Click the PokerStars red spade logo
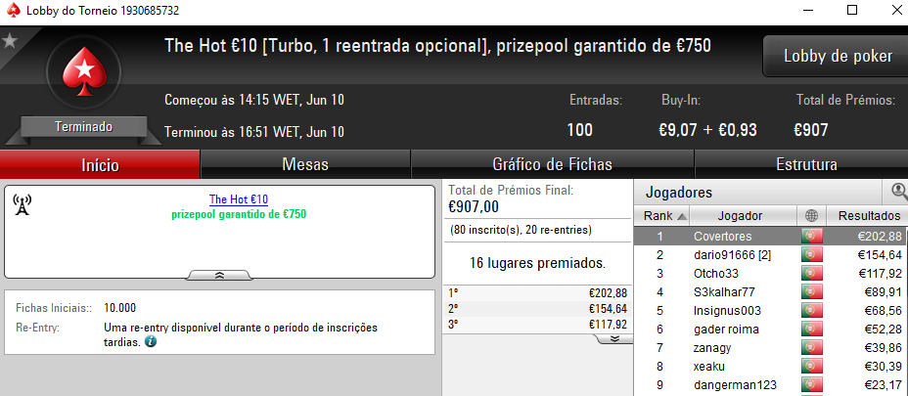The height and width of the screenshot is (396, 908). coord(83,71)
